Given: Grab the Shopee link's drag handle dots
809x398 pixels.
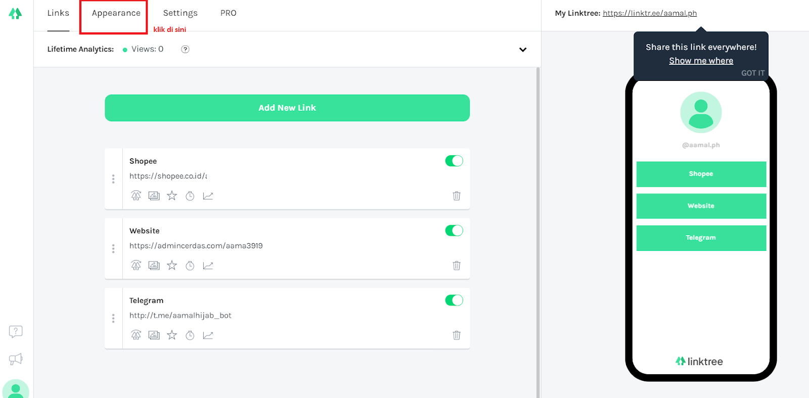Looking at the screenshot, I should (x=113, y=179).
